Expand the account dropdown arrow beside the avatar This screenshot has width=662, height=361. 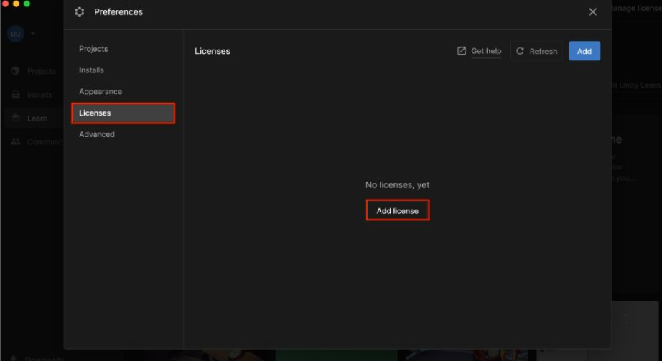pyautogui.click(x=33, y=34)
